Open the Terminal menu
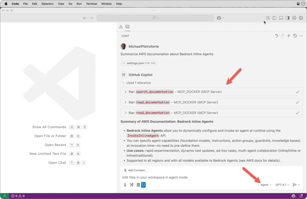The width and height of the screenshot is (307, 199). pos(91,4)
